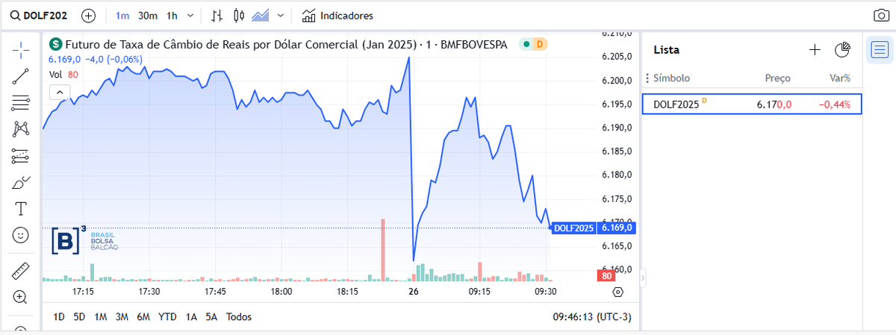Viewport: 896px width, 335px height.
Task: Click the DOLF2025 price label on axis
Action: (573, 228)
